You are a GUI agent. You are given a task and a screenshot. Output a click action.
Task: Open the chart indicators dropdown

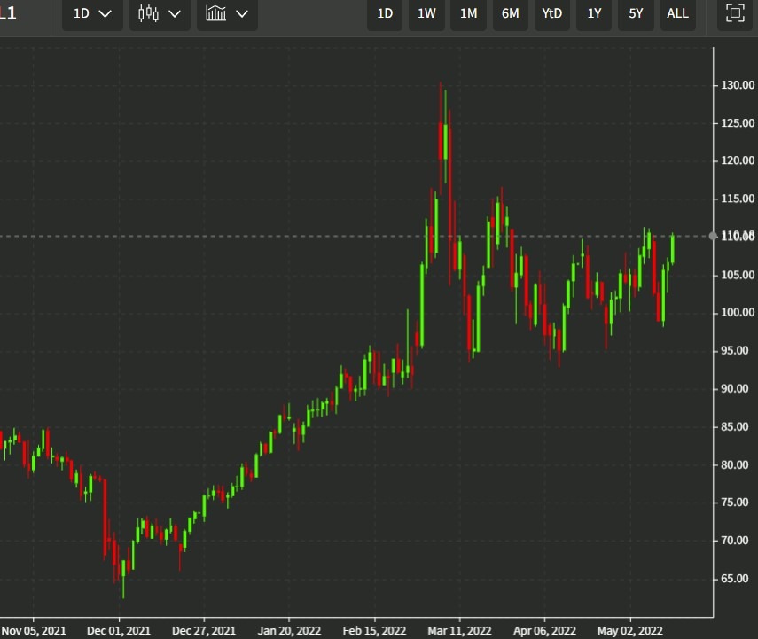coord(227,13)
